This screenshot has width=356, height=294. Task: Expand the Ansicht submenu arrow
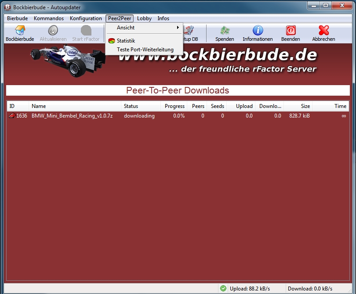pyautogui.click(x=178, y=28)
